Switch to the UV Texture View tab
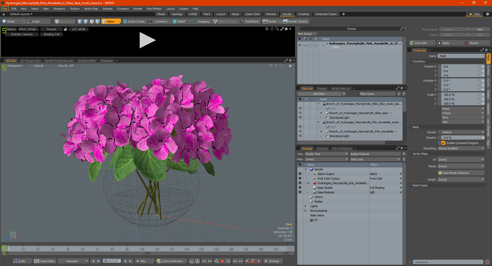This screenshot has height=266, width=492. tap(30, 61)
